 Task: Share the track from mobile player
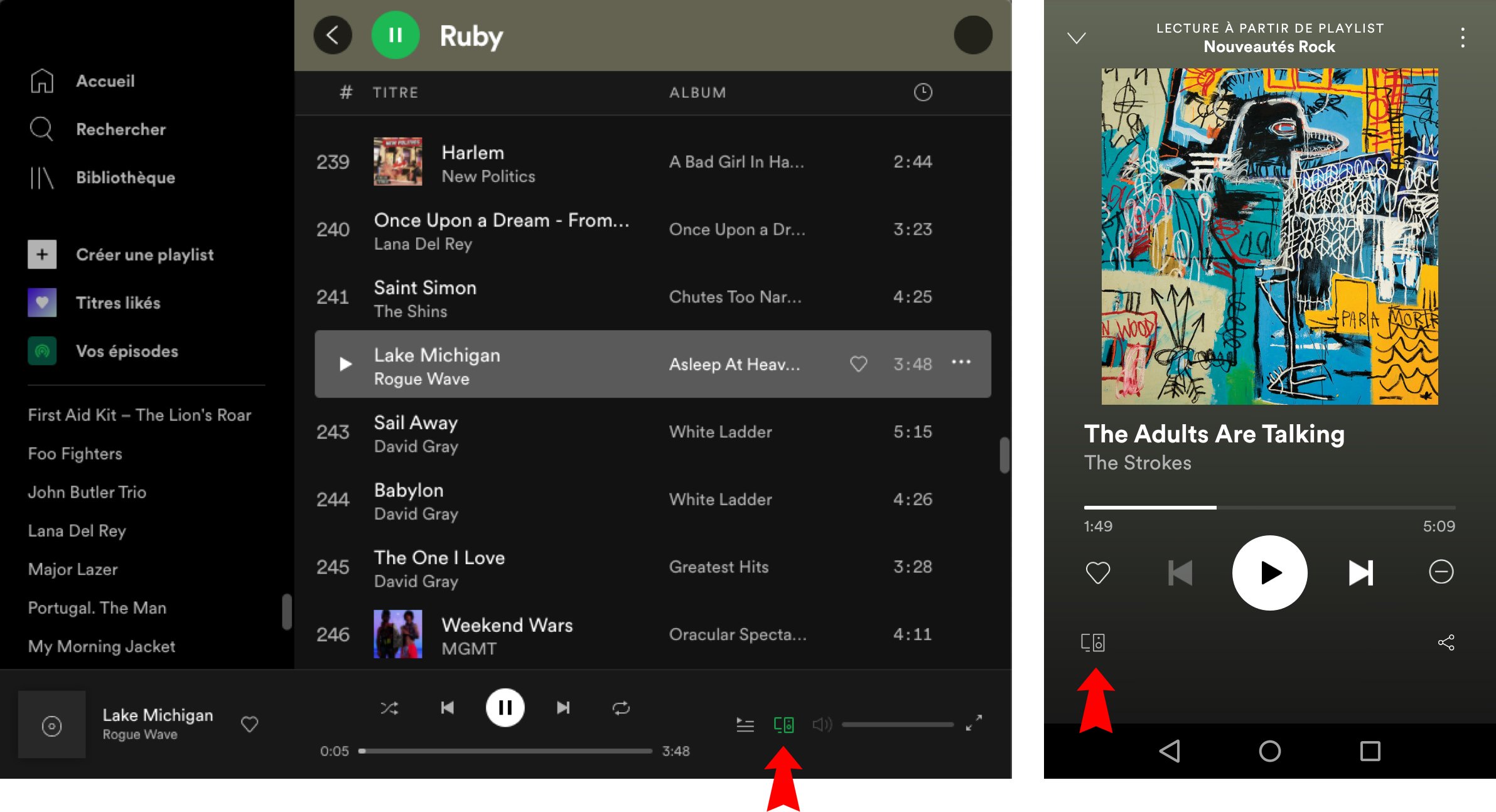click(1446, 642)
